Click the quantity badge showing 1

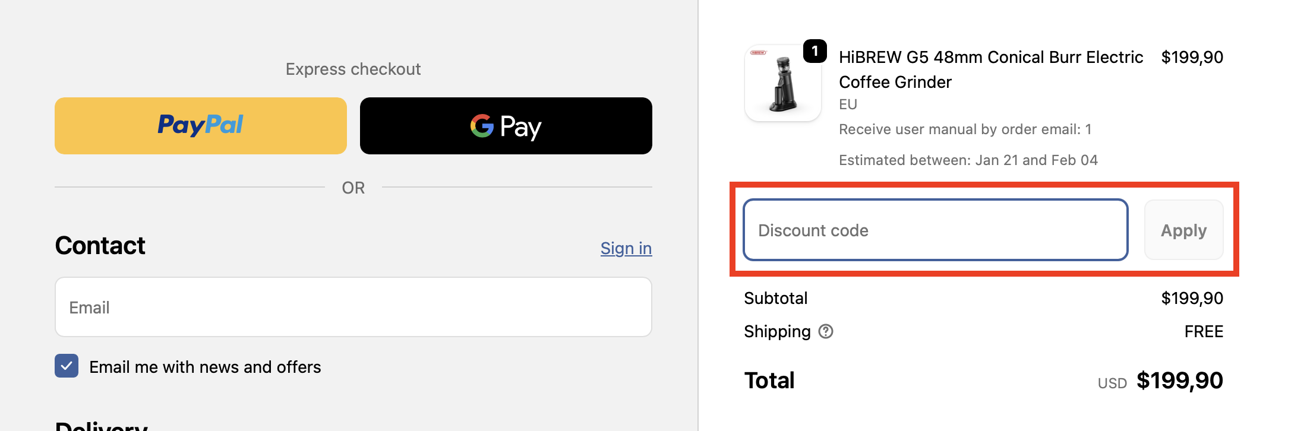815,51
